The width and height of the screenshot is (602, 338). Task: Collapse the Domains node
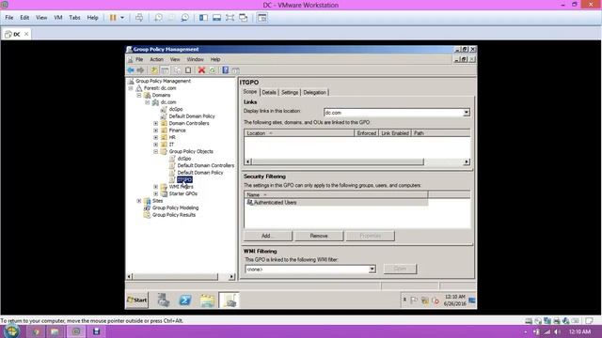tap(139, 95)
